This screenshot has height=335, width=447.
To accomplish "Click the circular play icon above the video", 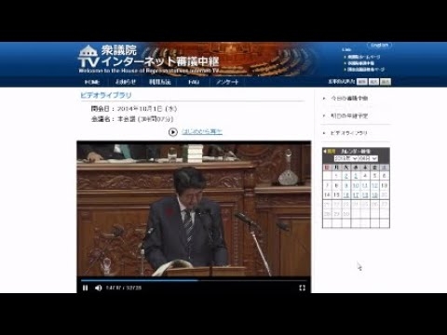I will 173,132.
